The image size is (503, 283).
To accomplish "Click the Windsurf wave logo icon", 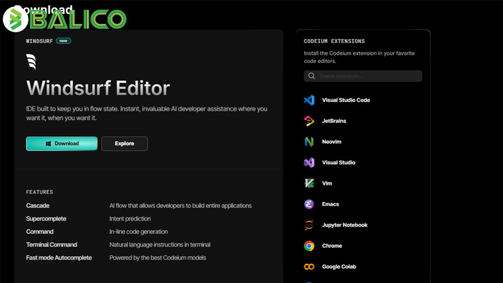I will click(31, 62).
